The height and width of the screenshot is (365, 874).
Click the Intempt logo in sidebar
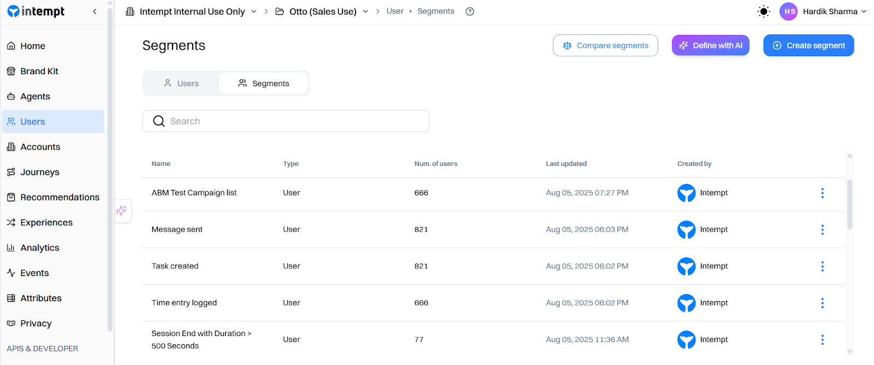36,11
